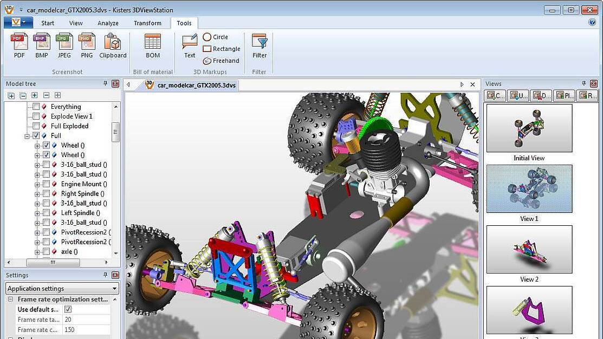Show the Engine Mount part via checkbox
The width and height of the screenshot is (603, 339).
point(46,184)
